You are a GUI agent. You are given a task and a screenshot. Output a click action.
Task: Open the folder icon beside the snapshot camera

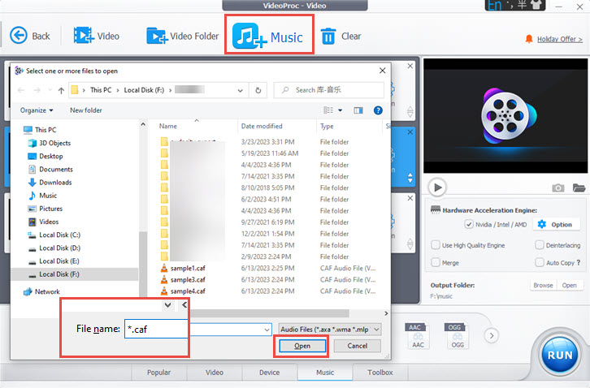pos(579,188)
